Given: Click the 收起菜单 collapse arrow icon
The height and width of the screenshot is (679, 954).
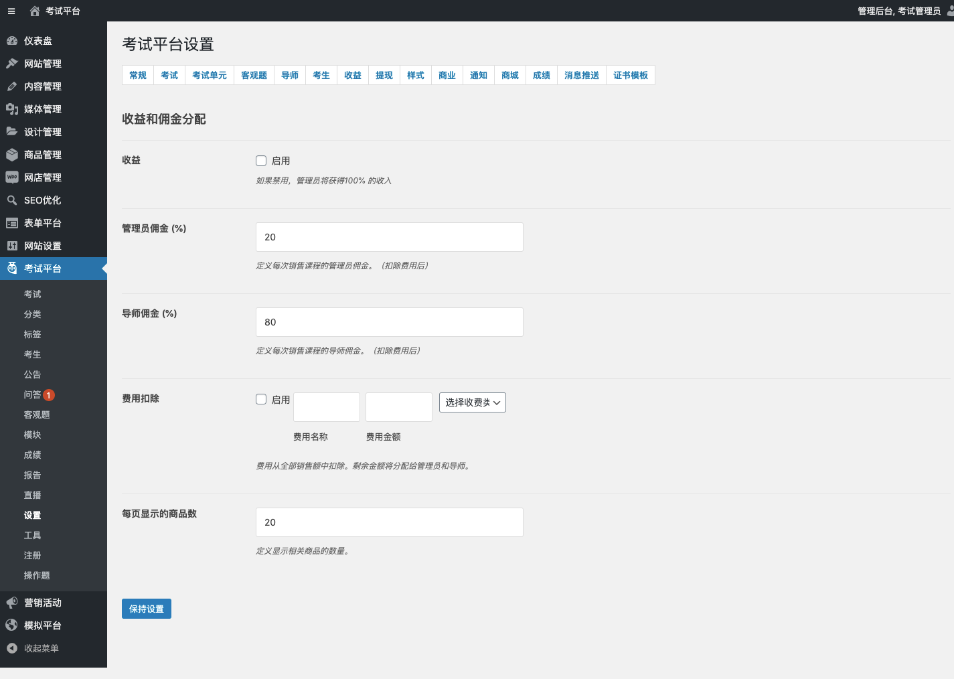Looking at the screenshot, I should [x=12, y=648].
